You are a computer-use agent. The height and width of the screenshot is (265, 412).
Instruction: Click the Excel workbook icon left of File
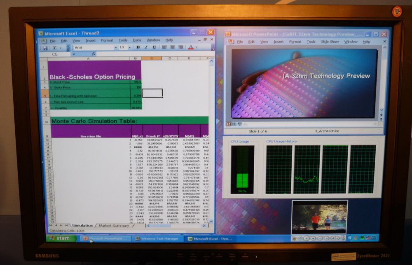pos(43,41)
